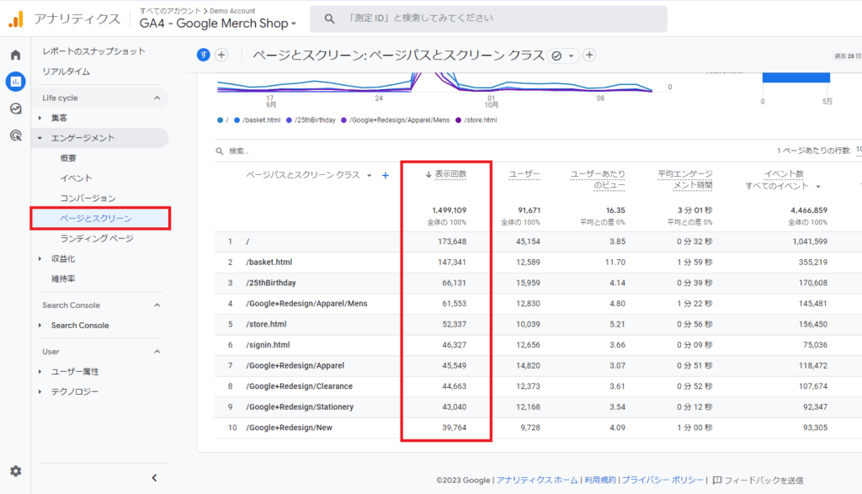862x494 pixels.
Task: Sort by ユーザー column header
Action: (x=524, y=174)
